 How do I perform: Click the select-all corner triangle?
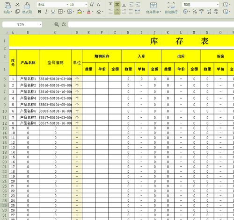[x=7, y=32]
